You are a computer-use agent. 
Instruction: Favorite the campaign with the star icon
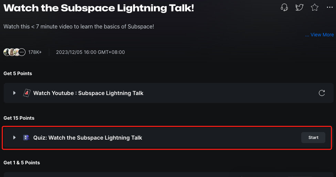coord(315,8)
